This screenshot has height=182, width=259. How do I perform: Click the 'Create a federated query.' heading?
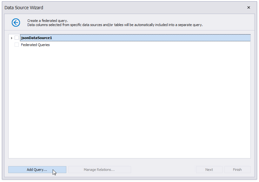coord(48,21)
